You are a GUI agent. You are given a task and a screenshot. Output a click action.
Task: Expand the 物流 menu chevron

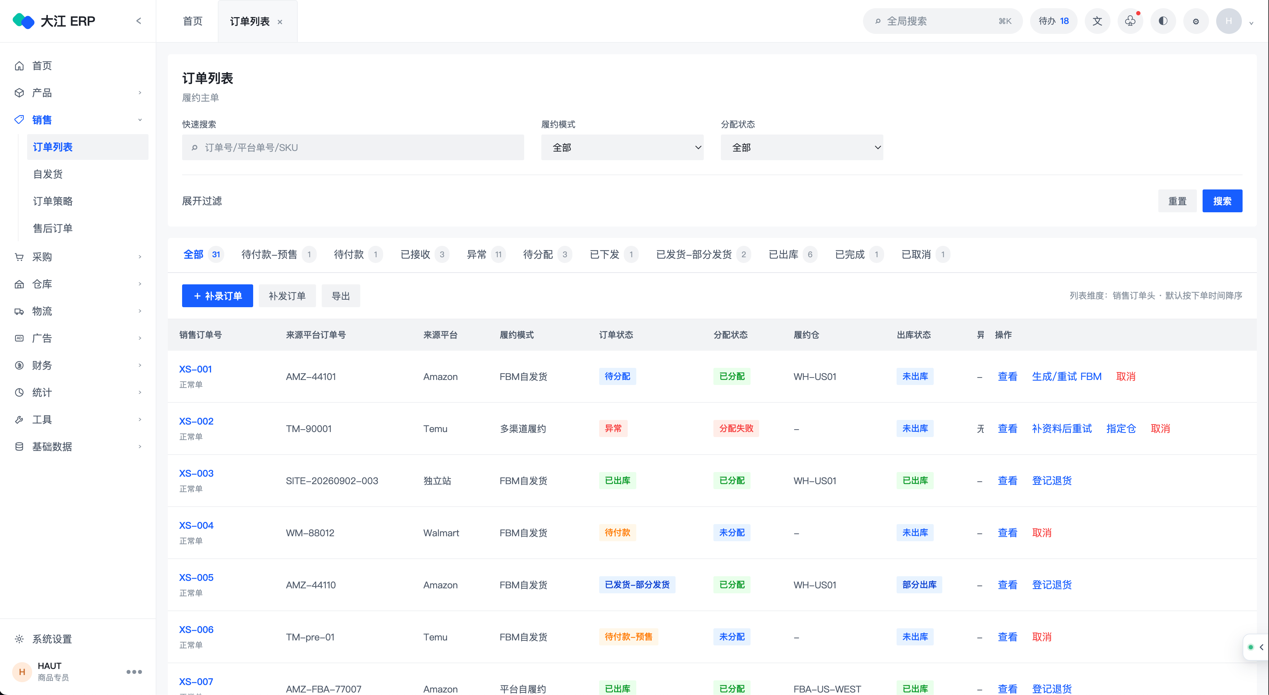(x=140, y=311)
